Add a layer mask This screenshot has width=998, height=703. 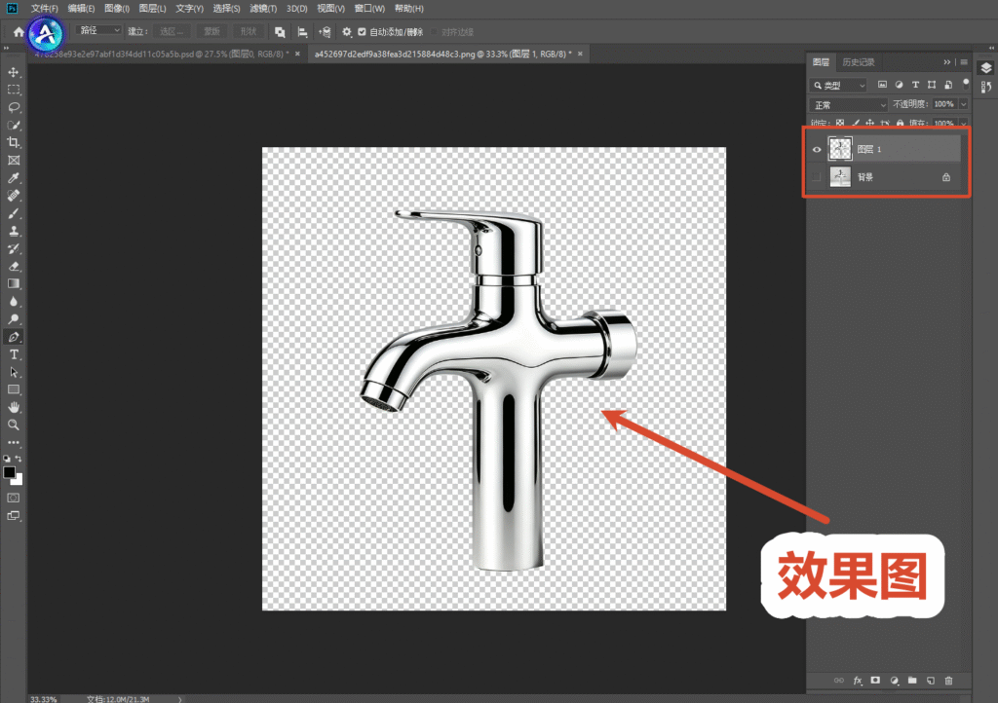coord(875,680)
